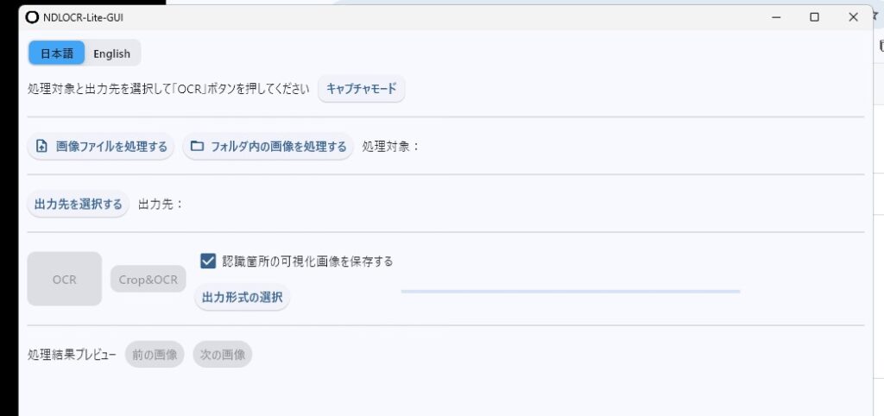Enter キャプチャモード
Viewport: 884px width, 416px height.
pos(361,89)
